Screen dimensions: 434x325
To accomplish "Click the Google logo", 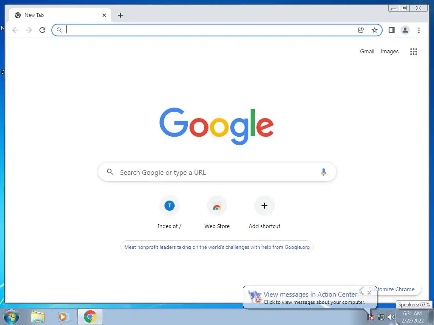I will point(217,126).
